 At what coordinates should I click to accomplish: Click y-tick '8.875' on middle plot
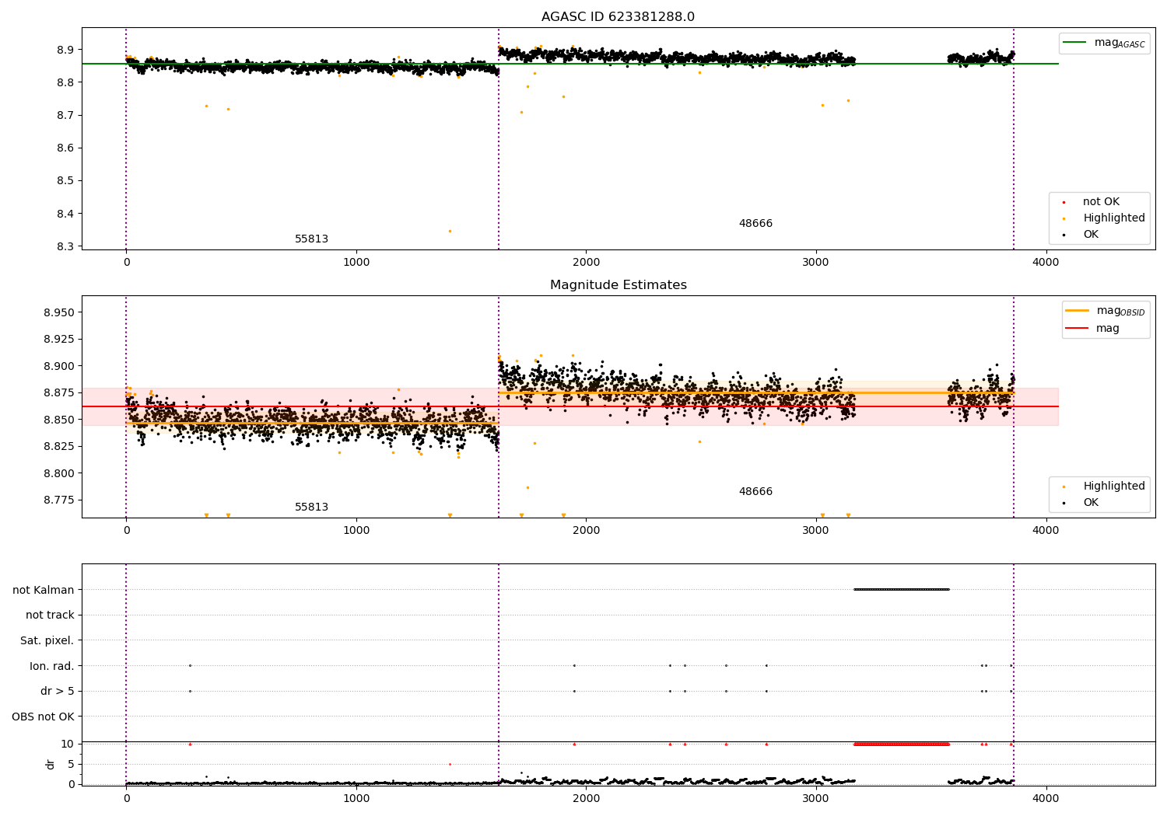click(59, 393)
